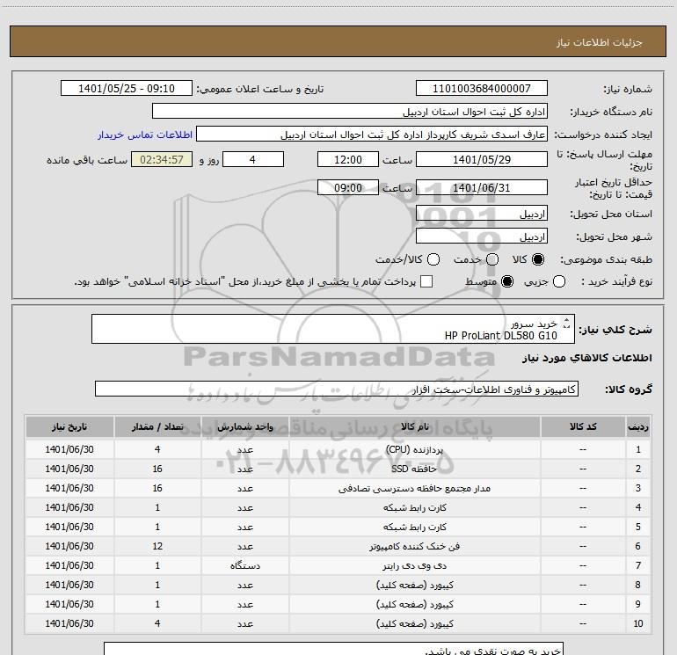
Task: Click the announcement date field 1401/05/25 - 09:10
Action: pos(127,88)
